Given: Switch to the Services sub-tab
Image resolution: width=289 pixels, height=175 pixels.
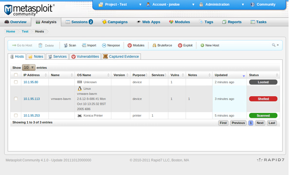Looking at the screenshot, I should click(x=57, y=56).
